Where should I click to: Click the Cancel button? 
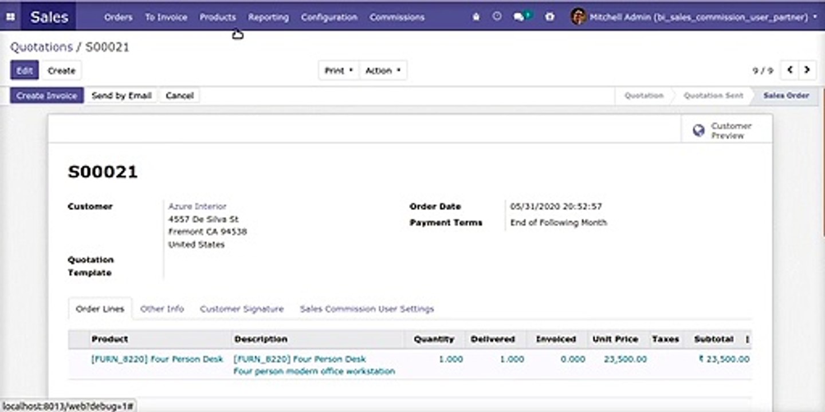(179, 96)
